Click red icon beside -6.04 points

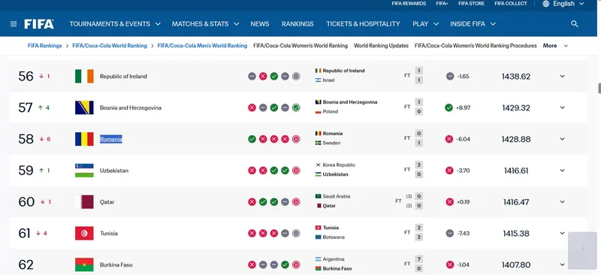click(449, 139)
